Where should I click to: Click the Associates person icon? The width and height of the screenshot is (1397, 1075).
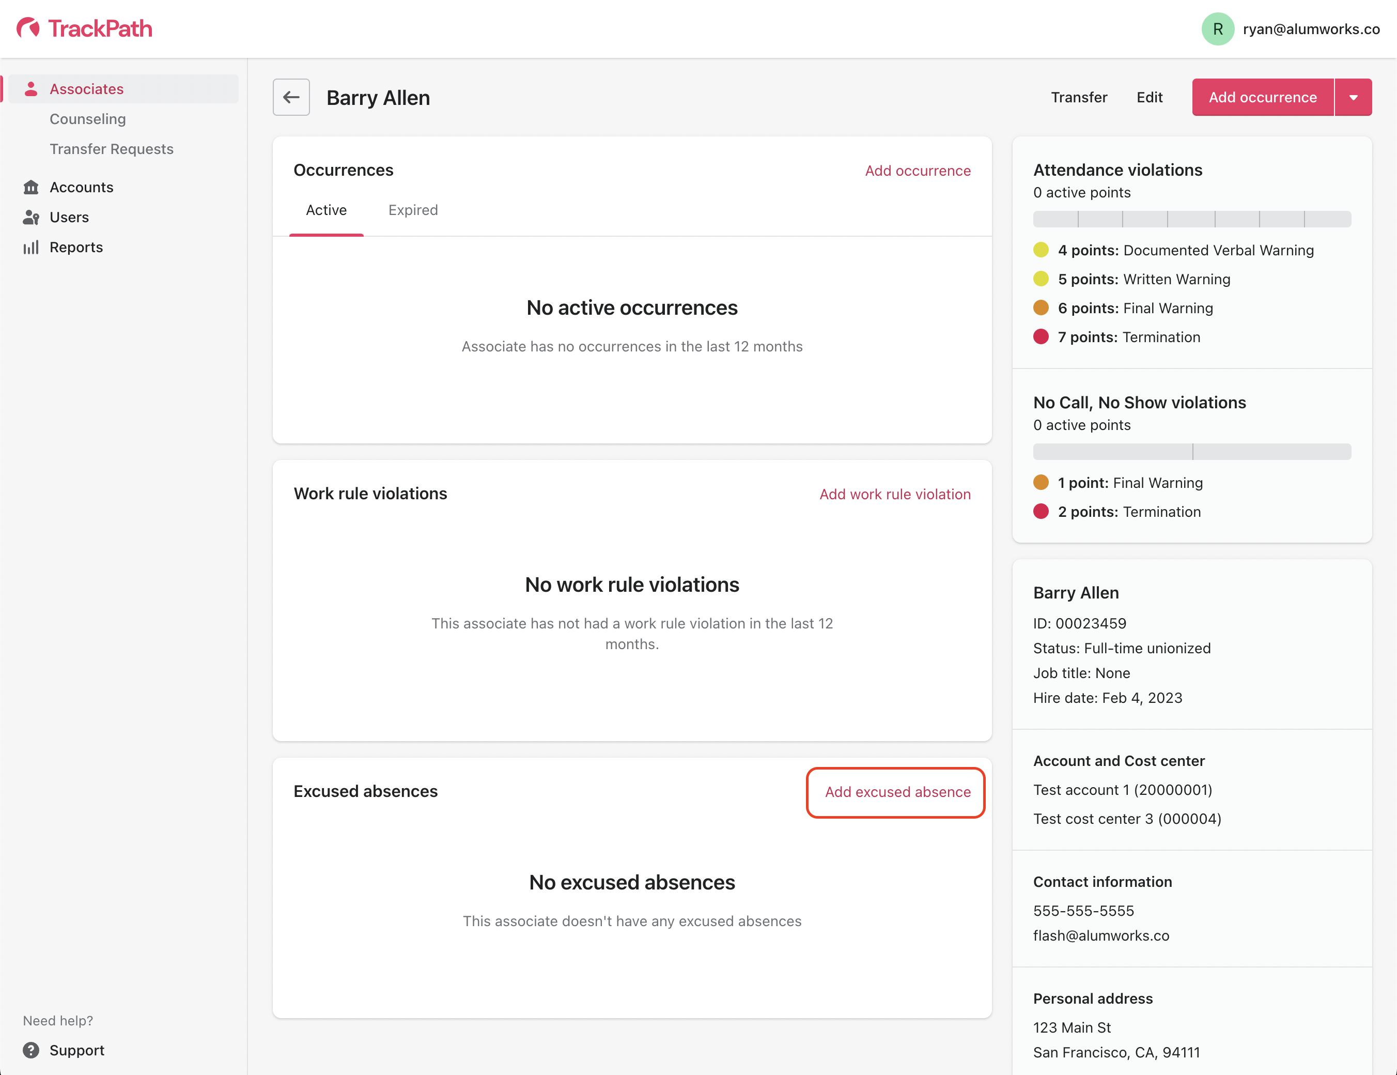(30, 89)
